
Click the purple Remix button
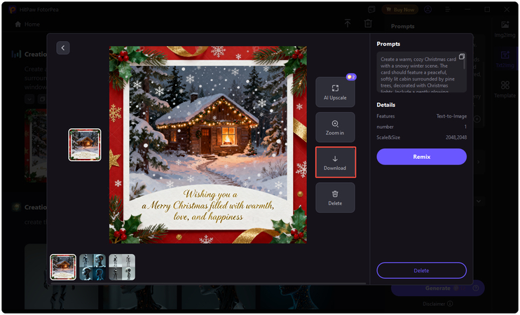point(421,157)
